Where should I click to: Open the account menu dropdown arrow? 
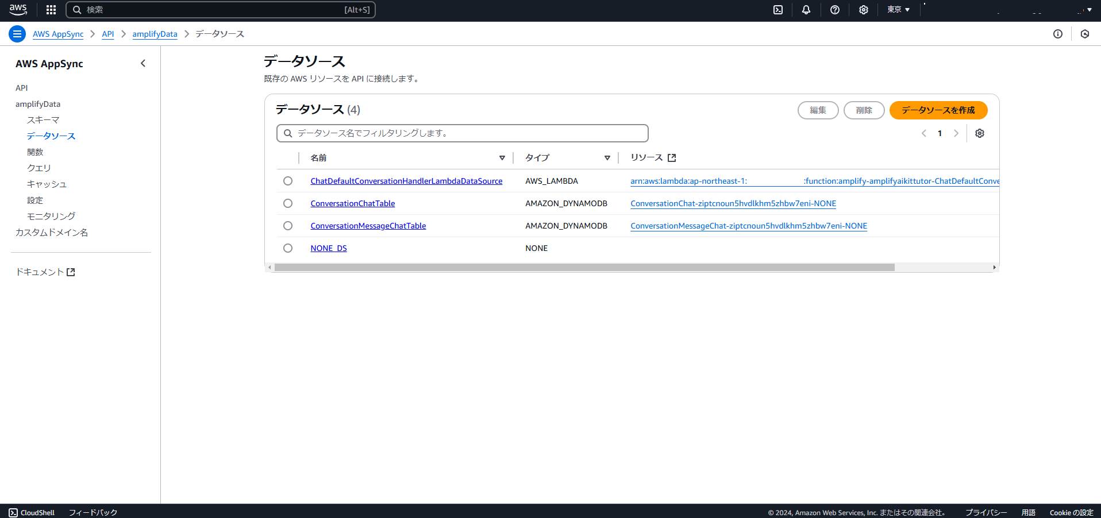1090,10
